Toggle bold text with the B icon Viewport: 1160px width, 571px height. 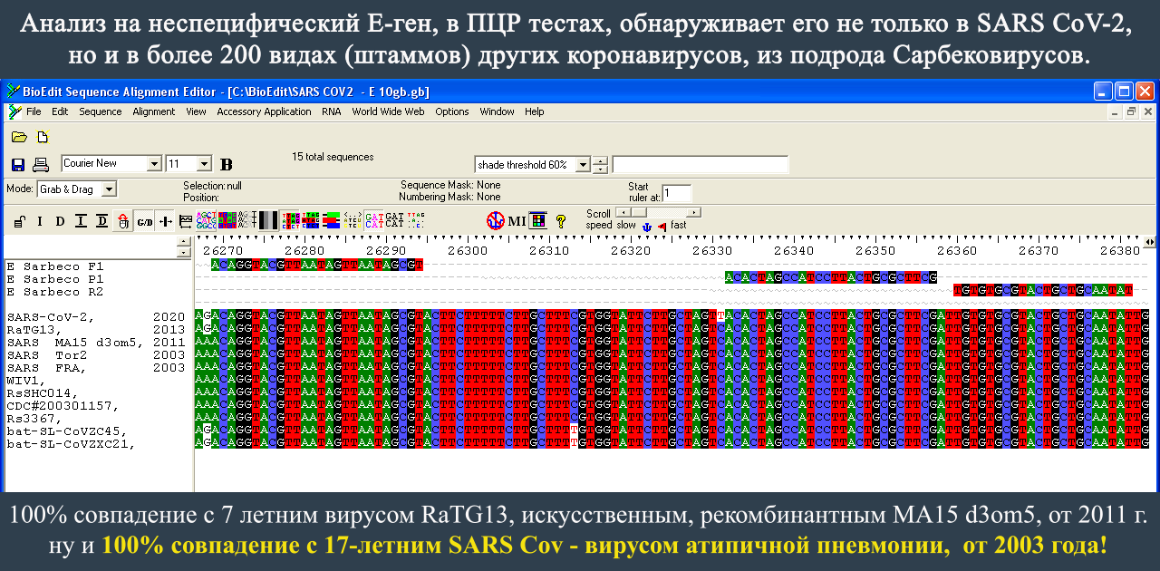(x=227, y=163)
